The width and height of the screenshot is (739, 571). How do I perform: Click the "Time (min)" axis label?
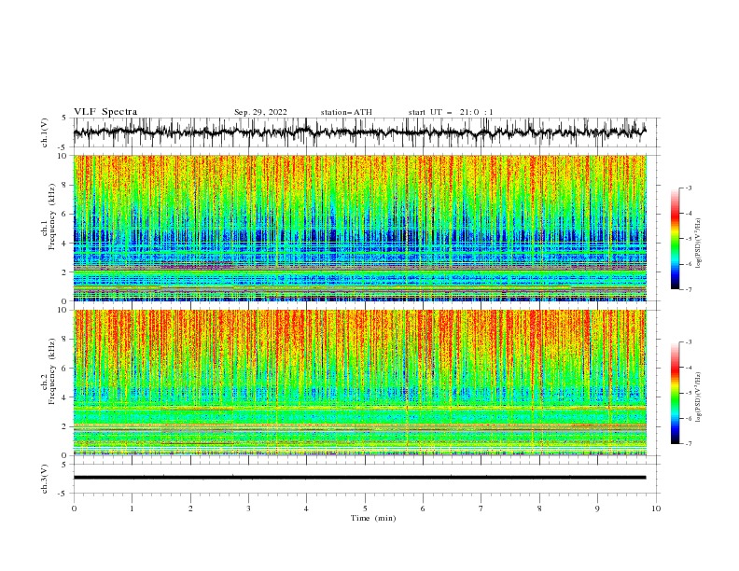[x=373, y=518]
